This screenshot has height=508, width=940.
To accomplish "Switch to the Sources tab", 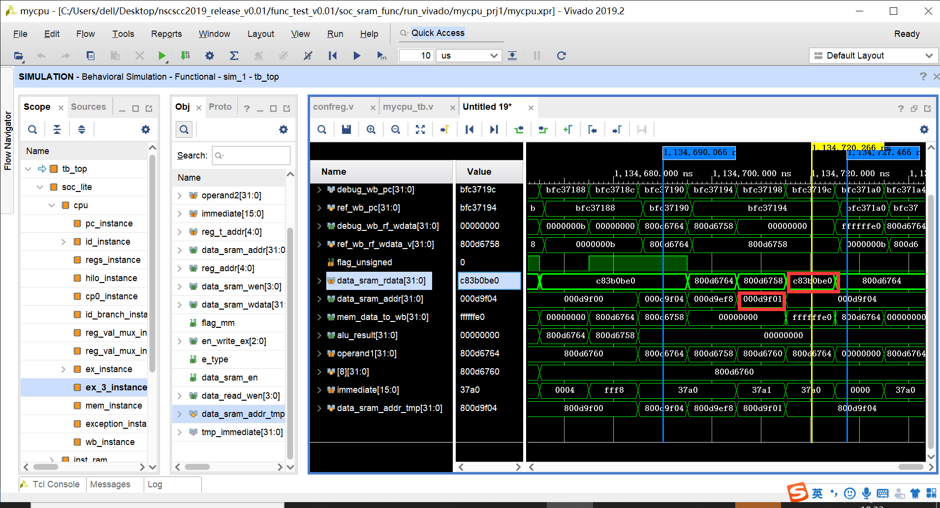I will 89,107.
